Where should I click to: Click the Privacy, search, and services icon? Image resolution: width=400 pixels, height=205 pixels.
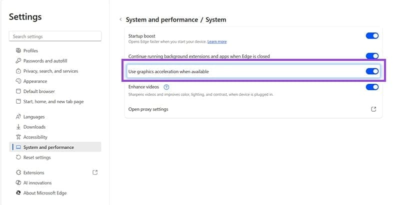18,71
